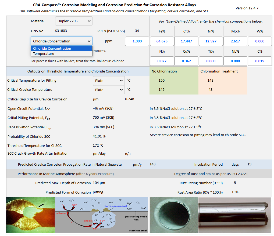274x236 pixels.
Task: Click the predicted corrosion form 'pitting'
Action: click(x=98, y=192)
